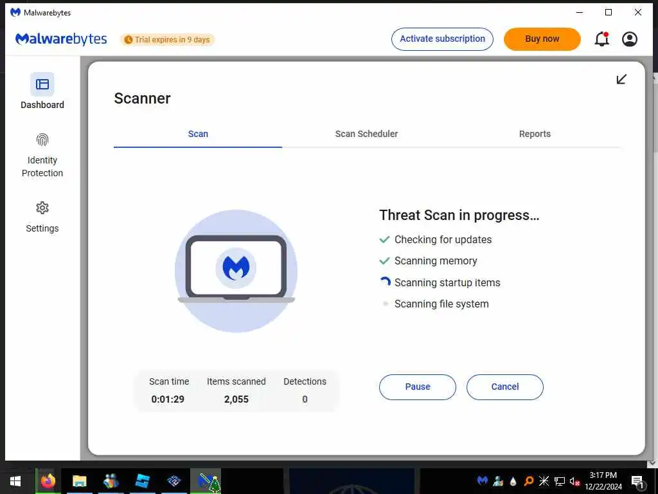Screen dimensions: 658x494
Task: Open the Dashboard sidebar item
Action: (x=42, y=91)
